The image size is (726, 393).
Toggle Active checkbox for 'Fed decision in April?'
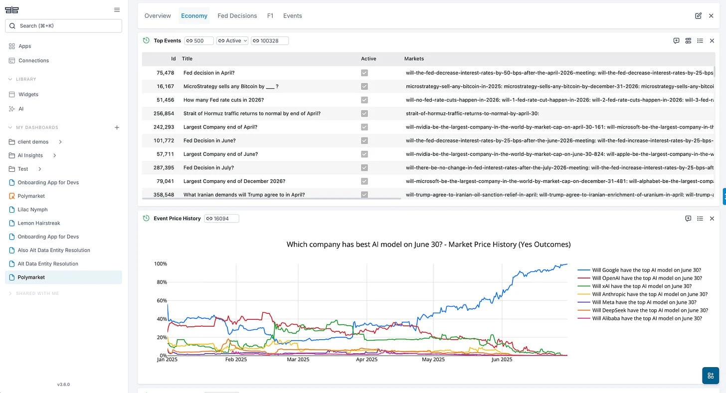(364, 73)
